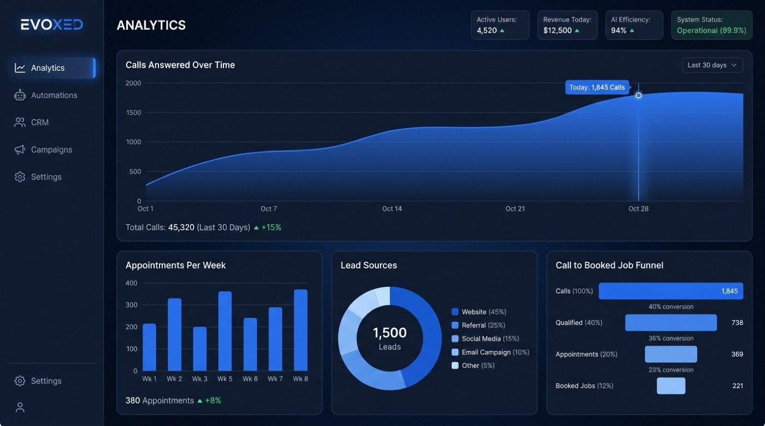Click the Call to Booked Job Funnel heading
The width and height of the screenshot is (765, 426).
point(609,265)
